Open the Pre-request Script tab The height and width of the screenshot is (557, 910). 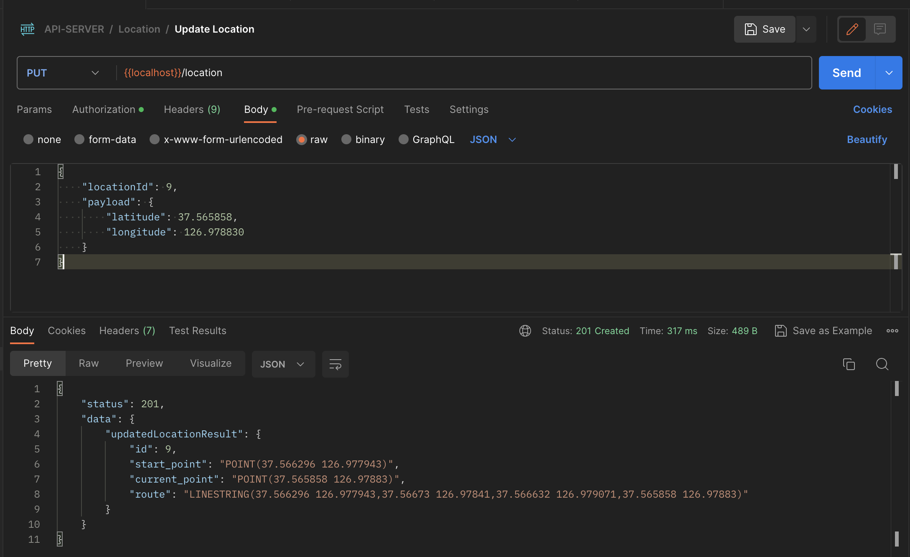[340, 110]
